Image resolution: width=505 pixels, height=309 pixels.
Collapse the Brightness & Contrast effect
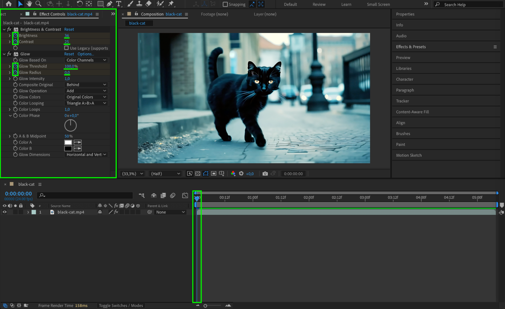pos(4,29)
